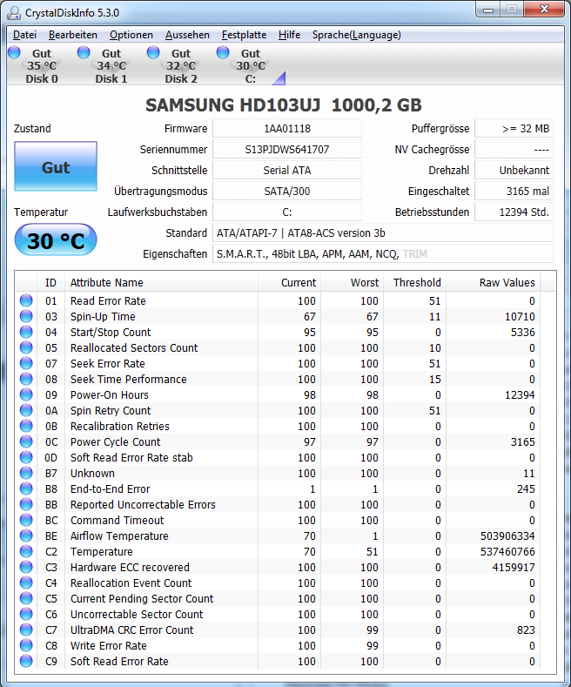Click the status orb of Reallocated Sectors Count
The image size is (571, 687).
pos(26,347)
